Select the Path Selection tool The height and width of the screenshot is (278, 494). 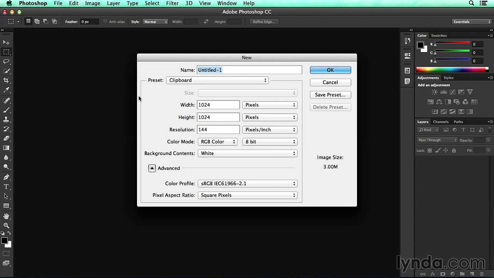coord(6,197)
